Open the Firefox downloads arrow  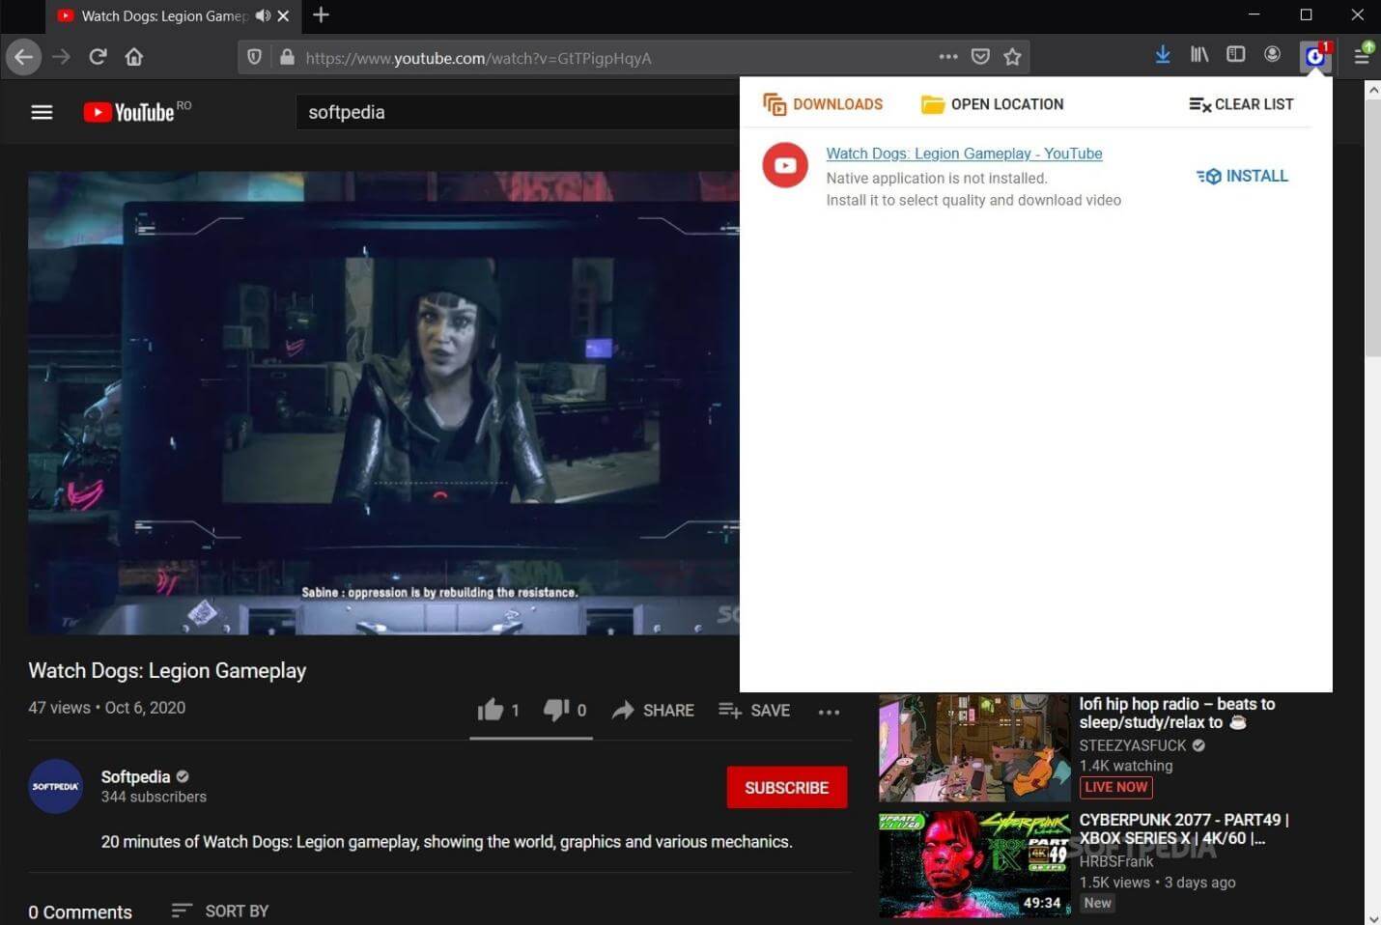(1163, 55)
